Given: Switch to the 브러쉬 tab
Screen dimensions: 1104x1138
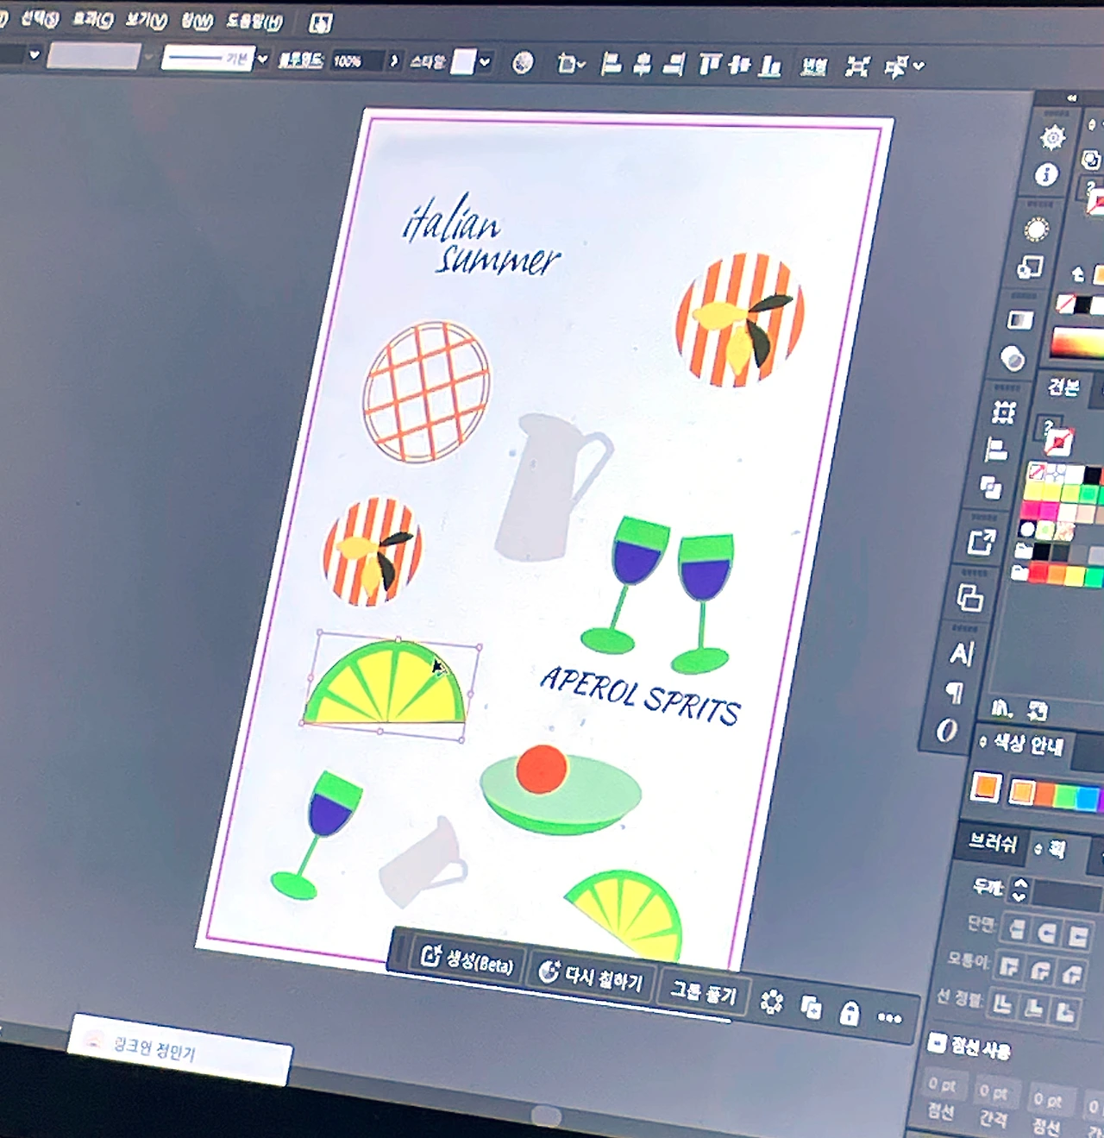Looking at the screenshot, I should (993, 841).
